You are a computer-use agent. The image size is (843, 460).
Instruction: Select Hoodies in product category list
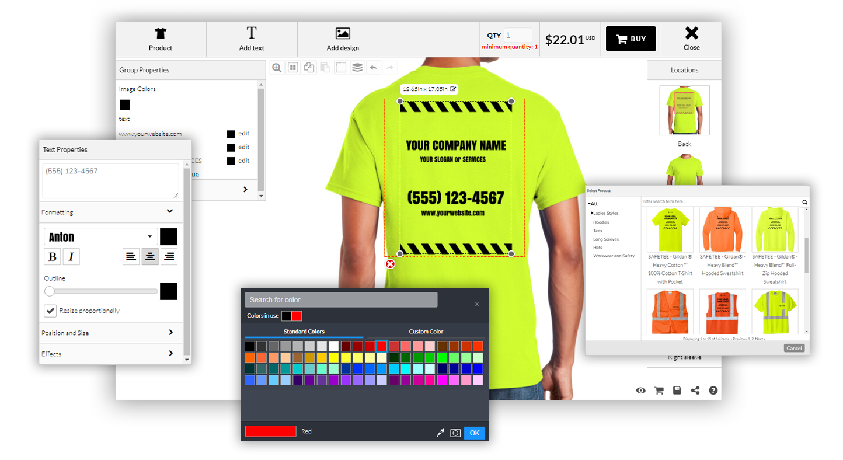tap(601, 222)
